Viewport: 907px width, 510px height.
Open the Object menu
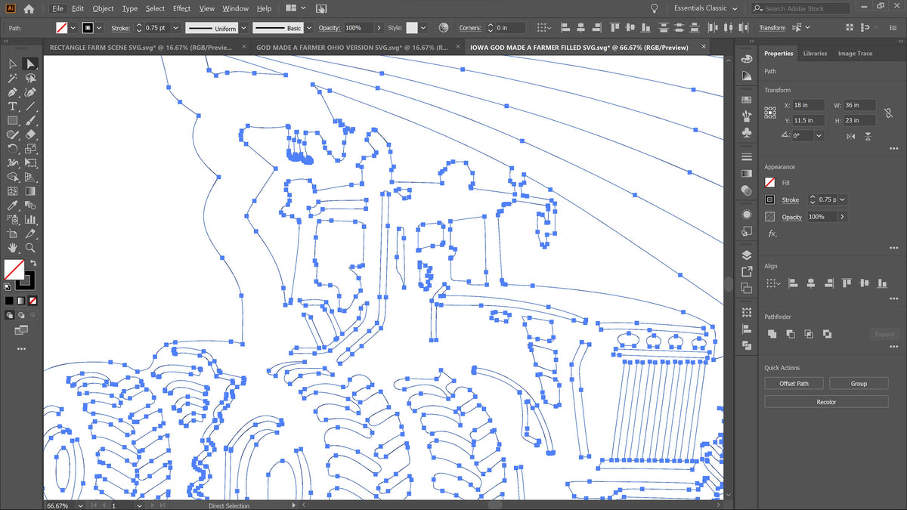coord(103,8)
